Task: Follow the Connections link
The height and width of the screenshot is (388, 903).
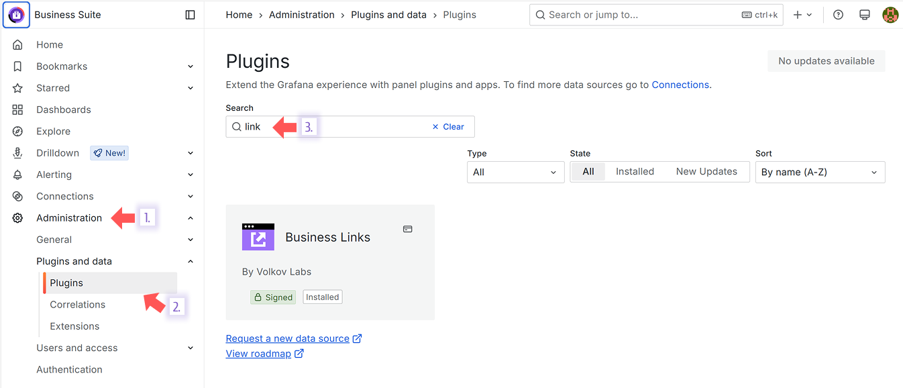Action: click(680, 85)
